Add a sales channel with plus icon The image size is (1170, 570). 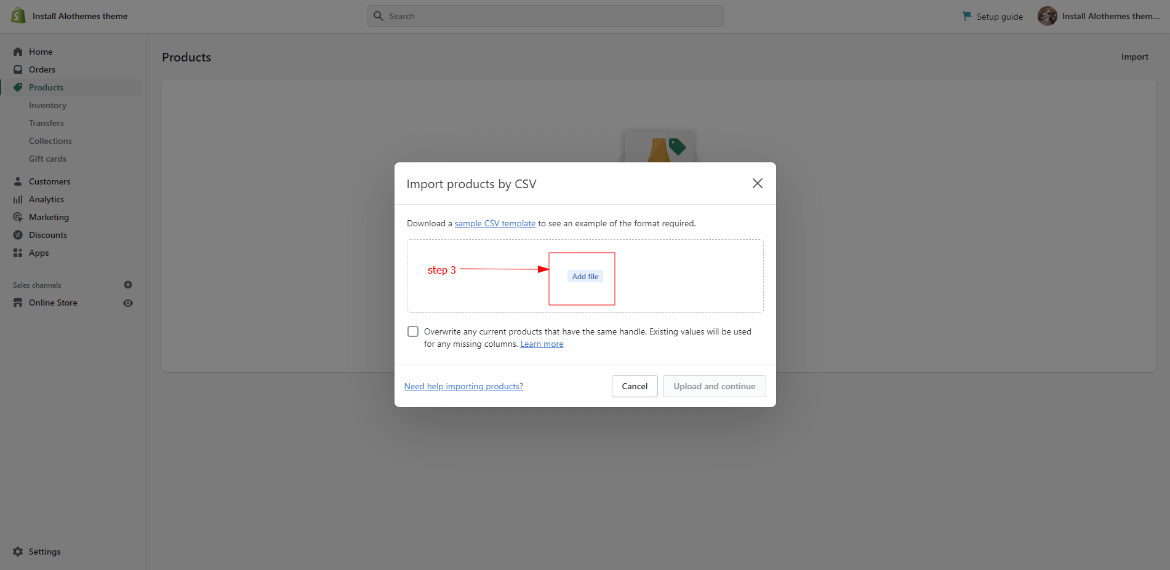[128, 285]
